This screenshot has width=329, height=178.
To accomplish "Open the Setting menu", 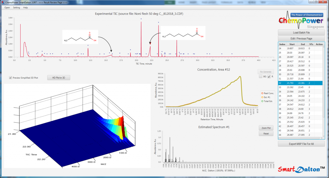I will [16, 7].
